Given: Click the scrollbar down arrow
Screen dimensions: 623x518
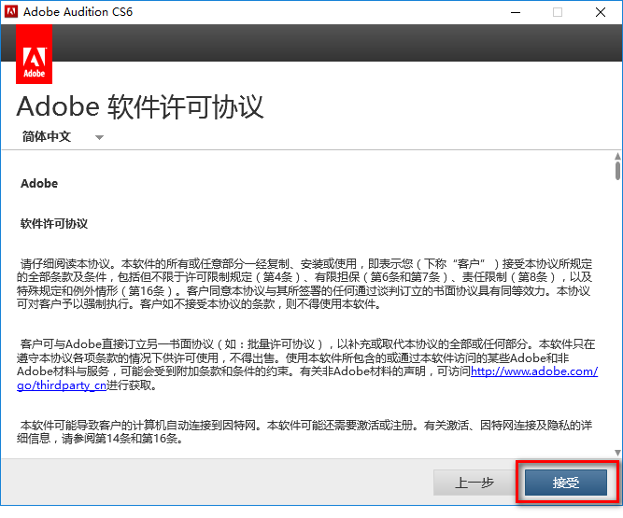Looking at the screenshot, I should (x=617, y=453).
